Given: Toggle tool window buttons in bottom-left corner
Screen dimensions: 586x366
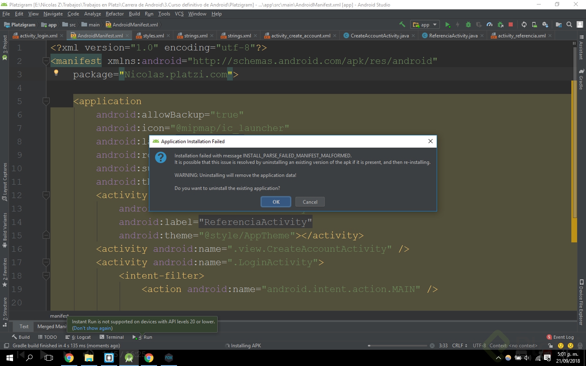Looking at the screenshot, I should tap(6, 346).
